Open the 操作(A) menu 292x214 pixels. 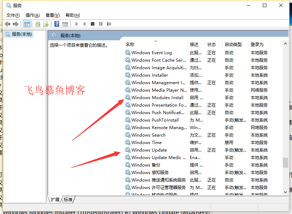tap(32, 15)
